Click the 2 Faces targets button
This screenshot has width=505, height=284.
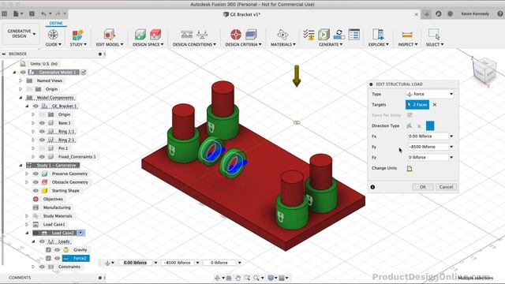(417, 105)
